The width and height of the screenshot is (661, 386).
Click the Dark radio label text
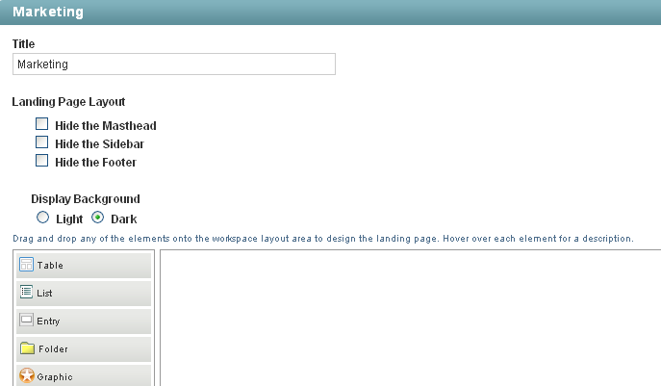124,219
